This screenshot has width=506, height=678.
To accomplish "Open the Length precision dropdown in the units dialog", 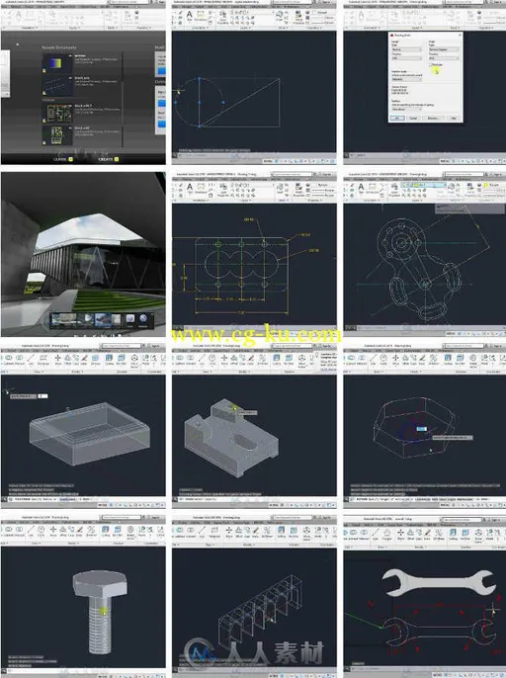I will tap(406, 57).
